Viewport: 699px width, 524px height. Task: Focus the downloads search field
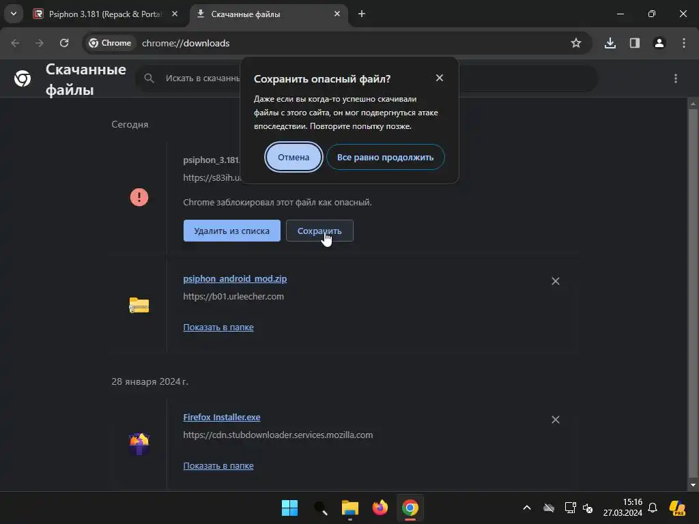[x=367, y=78]
